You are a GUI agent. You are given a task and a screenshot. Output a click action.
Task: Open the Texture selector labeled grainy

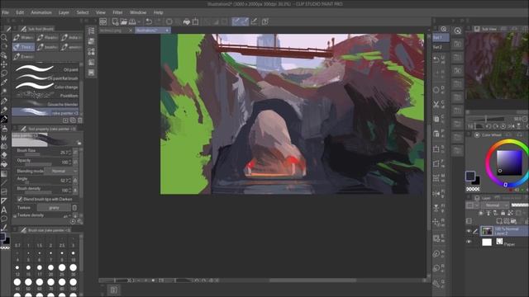pyautogui.click(x=54, y=208)
